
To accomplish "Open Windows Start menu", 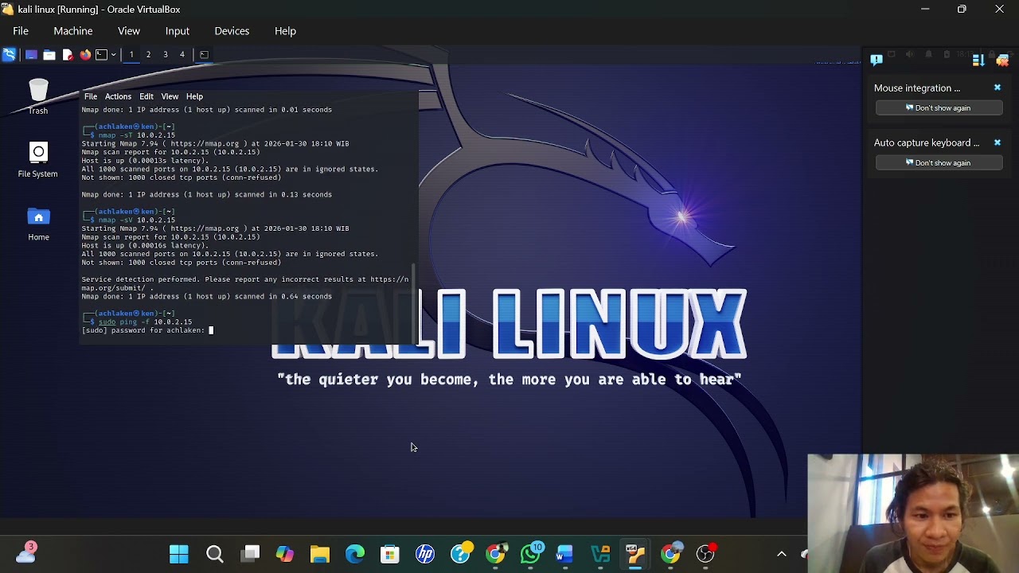I will point(179,554).
